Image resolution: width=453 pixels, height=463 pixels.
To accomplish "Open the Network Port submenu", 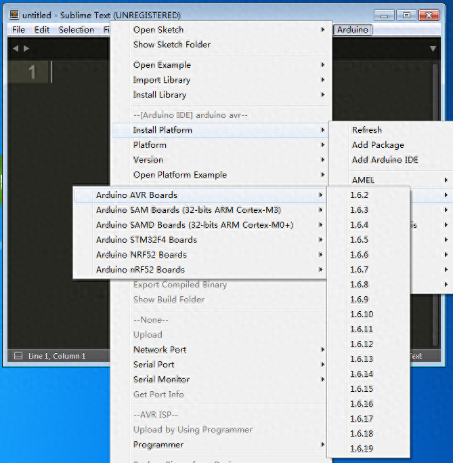I will point(219,349).
